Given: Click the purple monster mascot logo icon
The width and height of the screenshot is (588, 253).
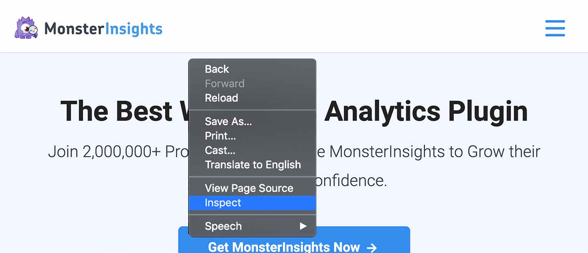Looking at the screenshot, I should point(26,28).
